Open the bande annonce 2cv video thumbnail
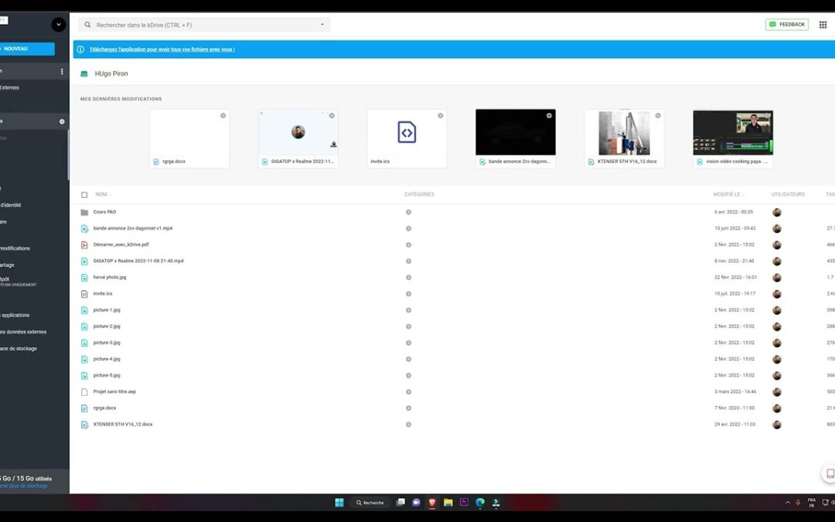Screen dimensions: 835x522 coord(516,132)
